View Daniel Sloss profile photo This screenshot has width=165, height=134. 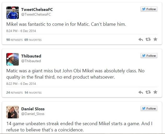point(13,112)
